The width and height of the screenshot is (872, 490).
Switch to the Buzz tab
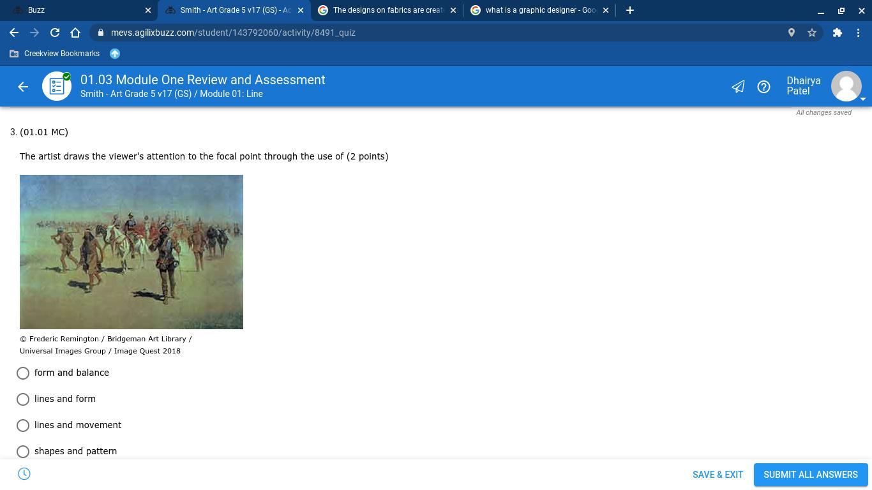point(80,10)
